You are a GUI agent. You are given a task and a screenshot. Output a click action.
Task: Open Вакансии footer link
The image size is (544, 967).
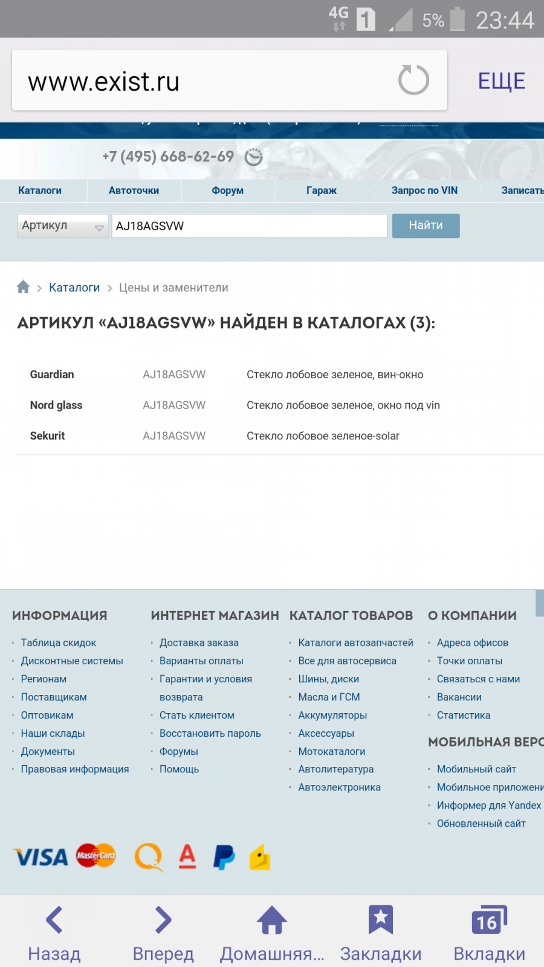pyautogui.click(x=459, y=697)
